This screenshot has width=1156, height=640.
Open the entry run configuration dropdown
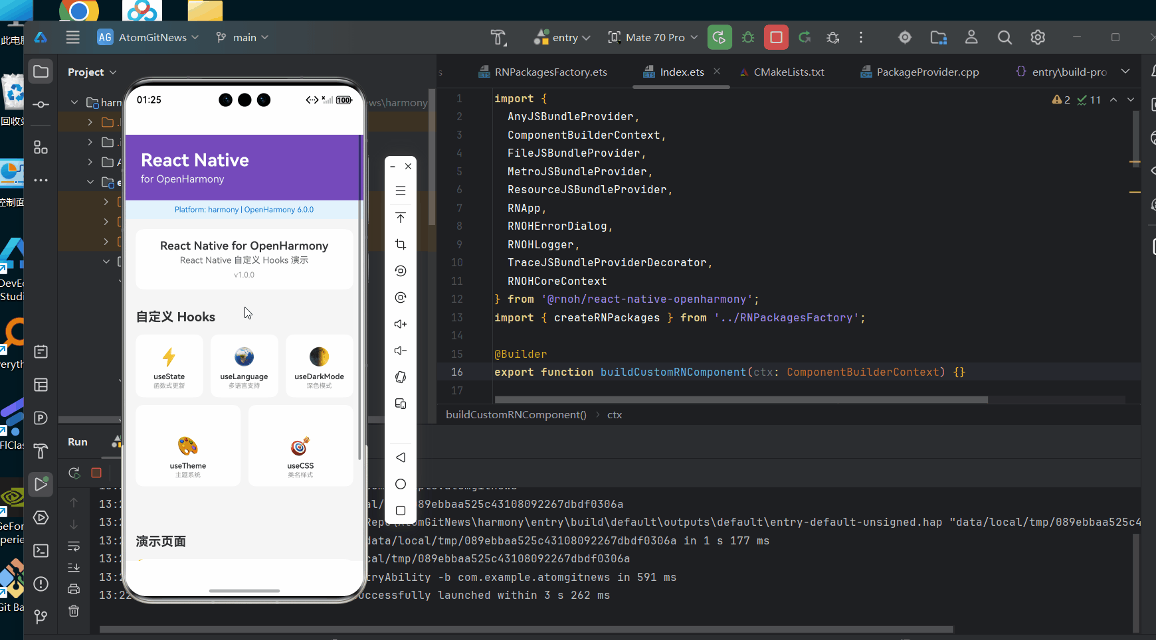pyautogui.click(x=562, y=38)
